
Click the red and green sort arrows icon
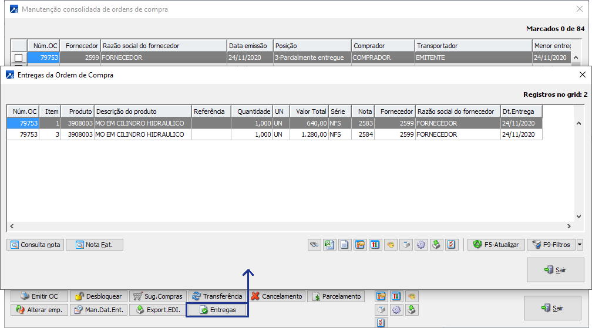(375, 245)
